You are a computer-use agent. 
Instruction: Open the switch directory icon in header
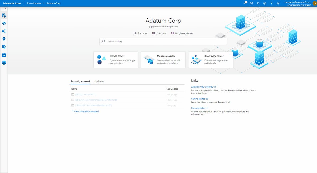[251, 3]
